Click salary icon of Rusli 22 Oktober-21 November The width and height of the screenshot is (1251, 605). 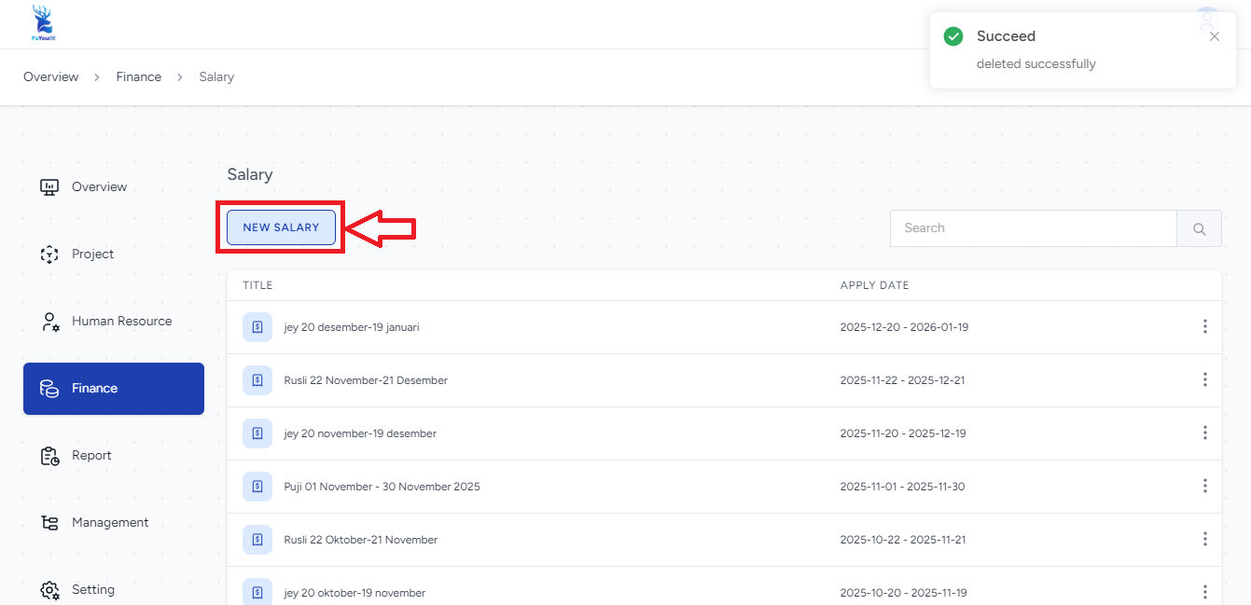coord(257,540)
